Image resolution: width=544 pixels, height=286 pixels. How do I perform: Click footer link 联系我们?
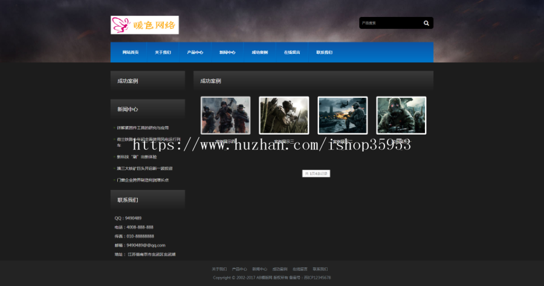[320, 269]
